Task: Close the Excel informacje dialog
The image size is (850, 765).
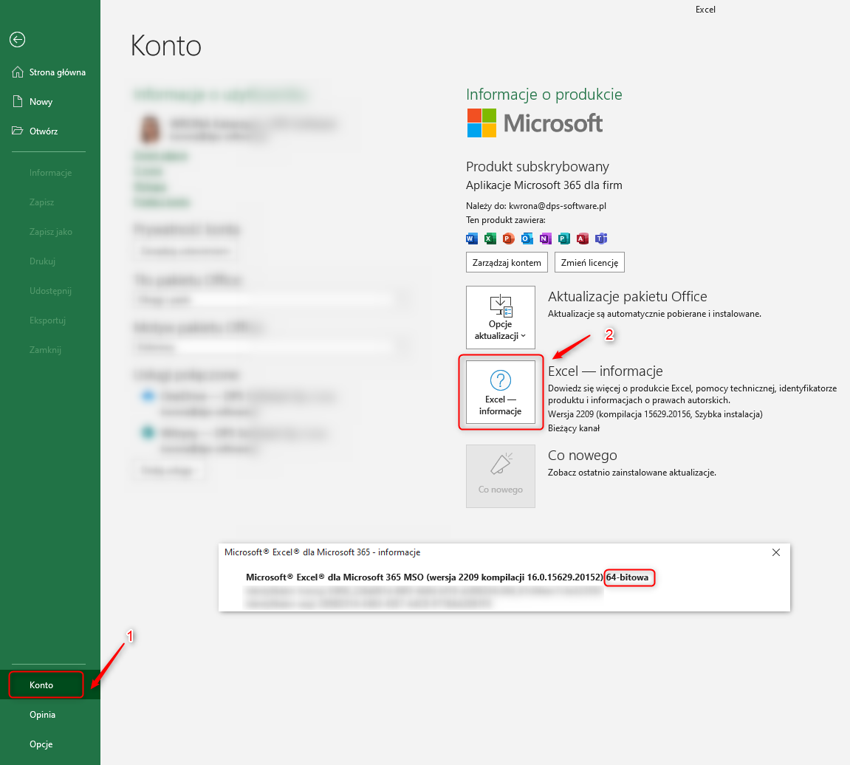Action: pos(775,552)
